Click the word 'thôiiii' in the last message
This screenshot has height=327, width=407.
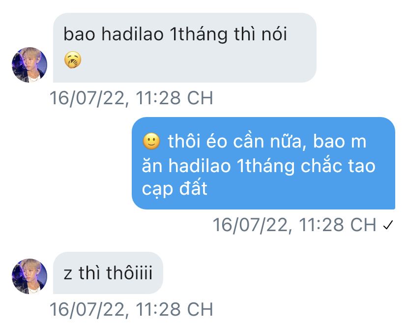129,273
